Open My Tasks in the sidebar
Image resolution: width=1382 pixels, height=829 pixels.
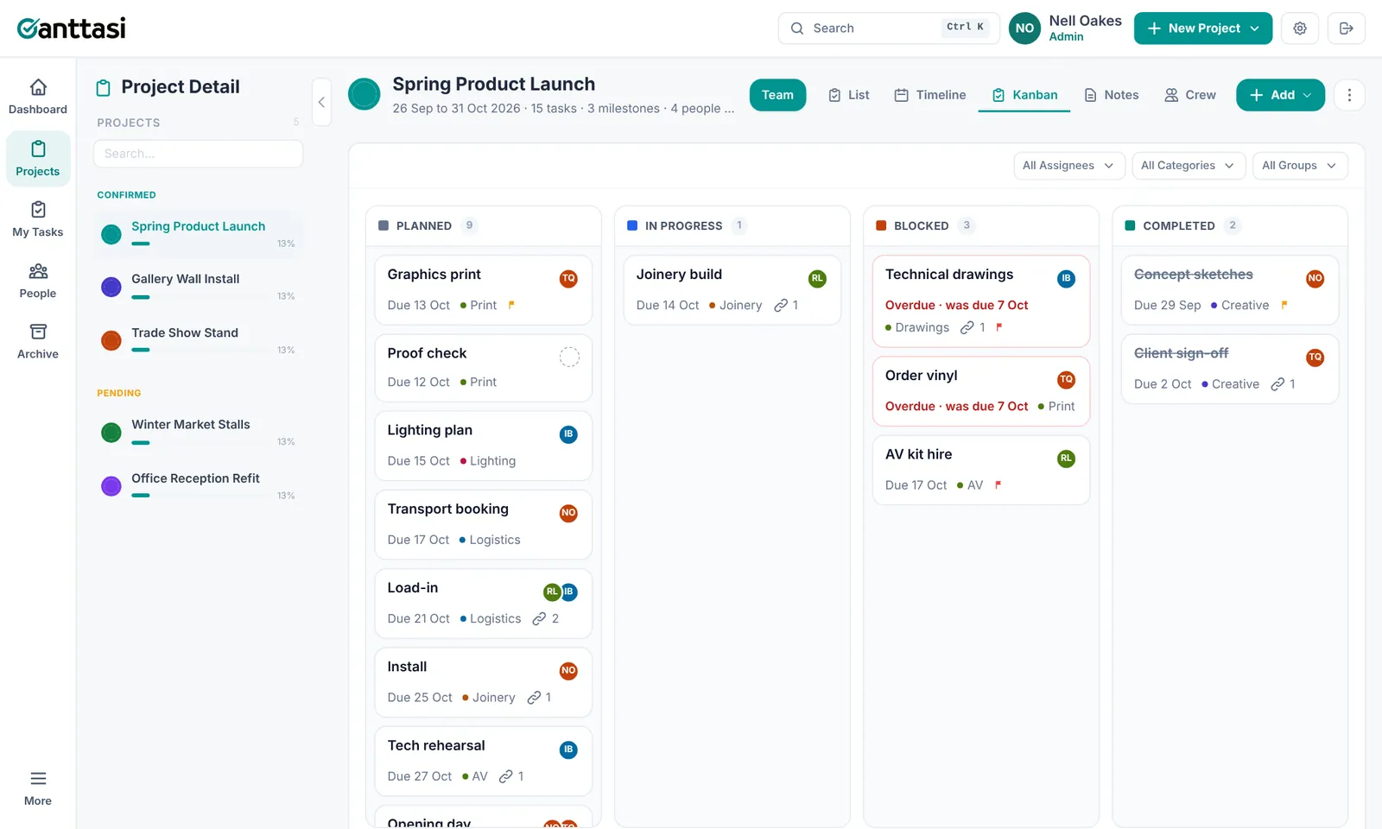click(38, 219)
